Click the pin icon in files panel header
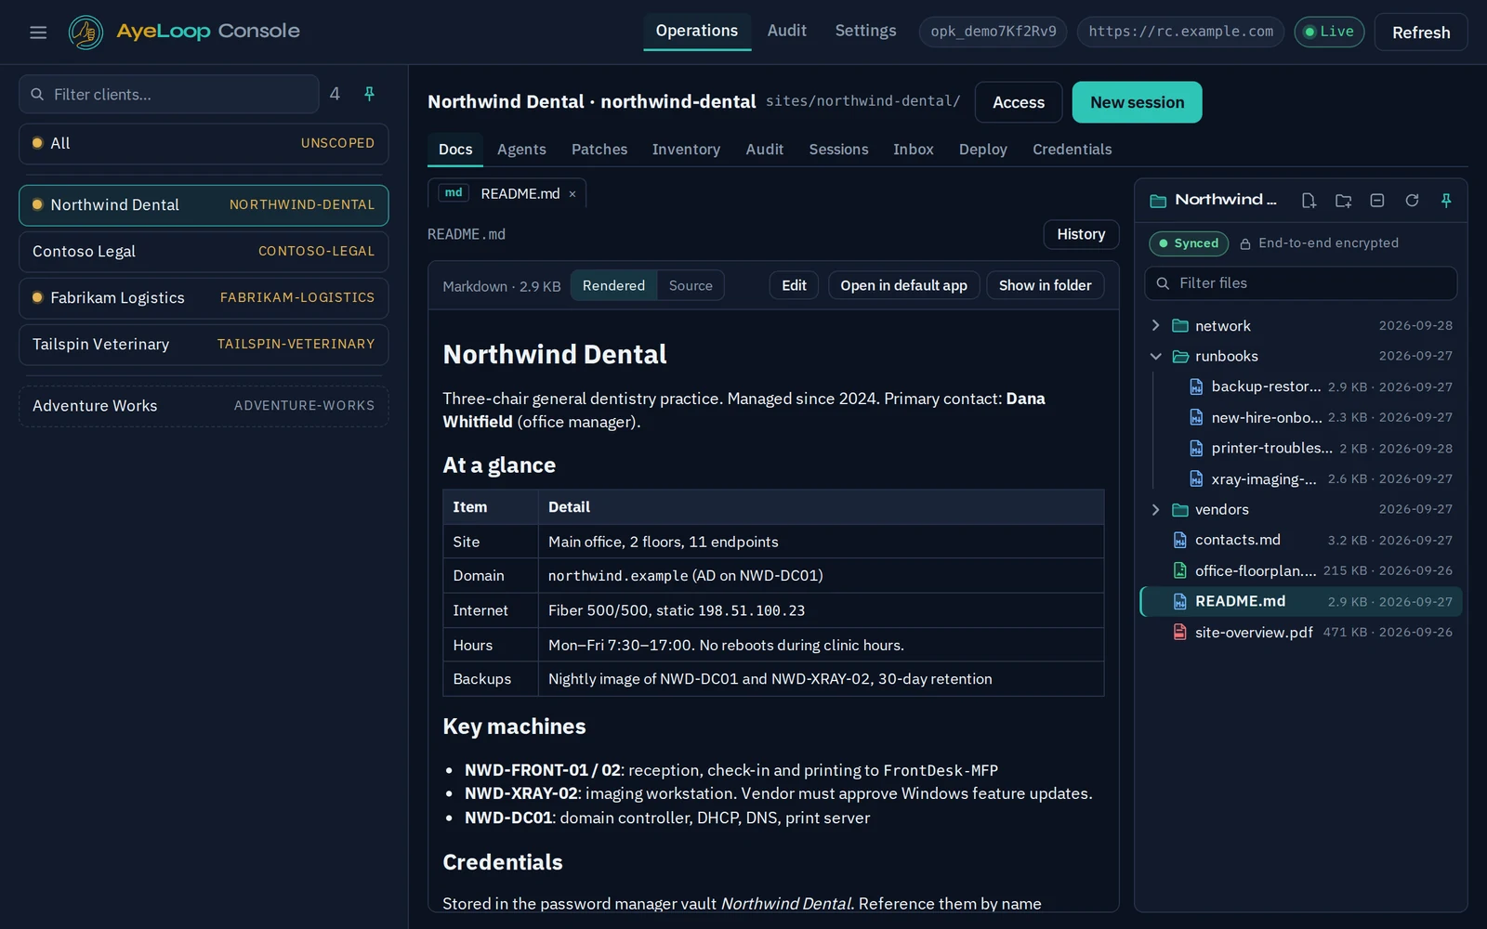 (1446, 201)
